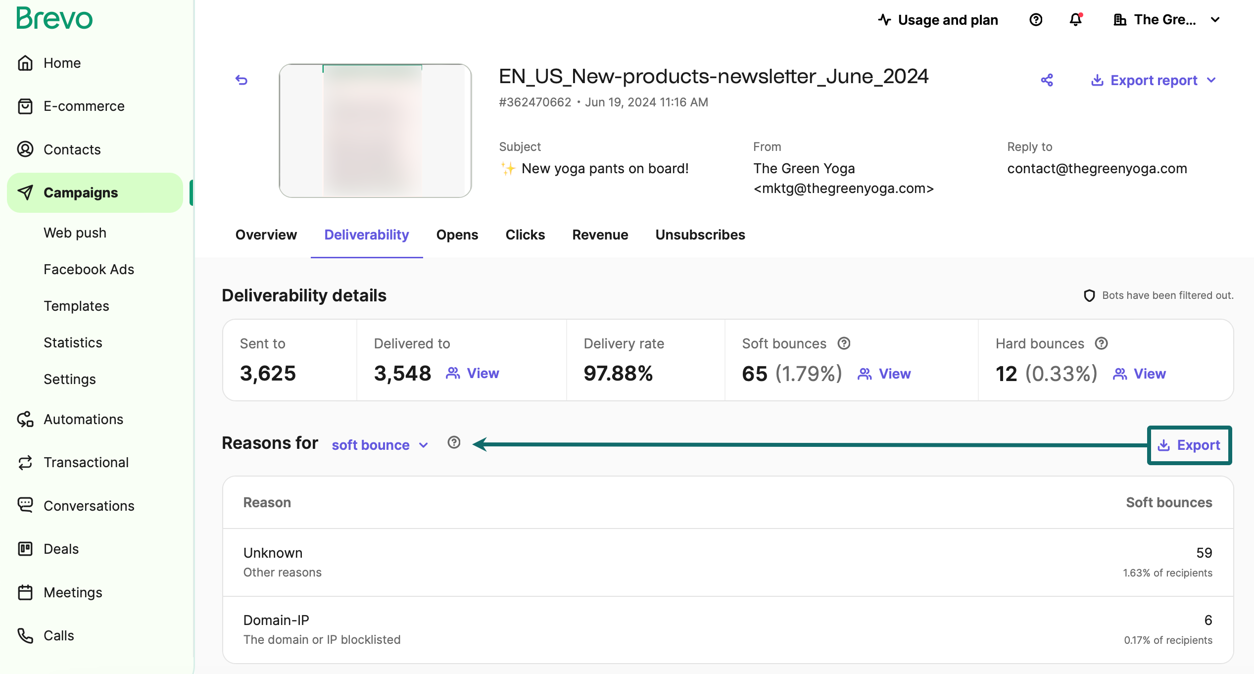Open Conversations from the sidebar
Image resolution: width=1254 pixels, height=674 pixels.
point(89,506)
